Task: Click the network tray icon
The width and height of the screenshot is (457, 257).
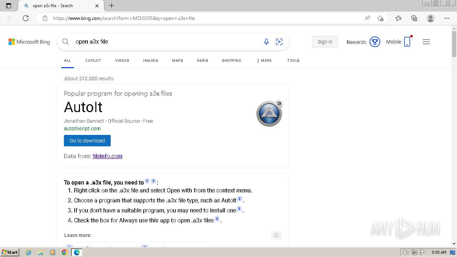Action: (x=414, y=252)
